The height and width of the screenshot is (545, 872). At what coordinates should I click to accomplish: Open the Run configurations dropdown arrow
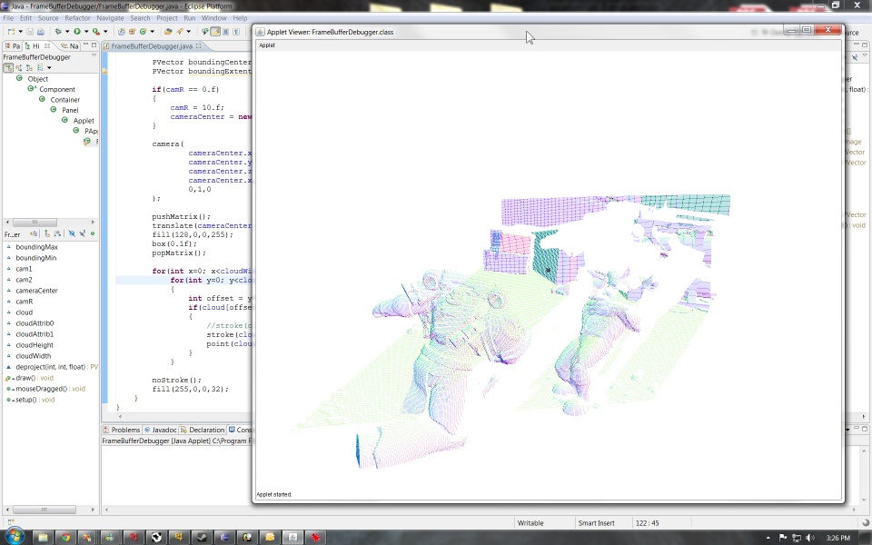click(86, 32)
